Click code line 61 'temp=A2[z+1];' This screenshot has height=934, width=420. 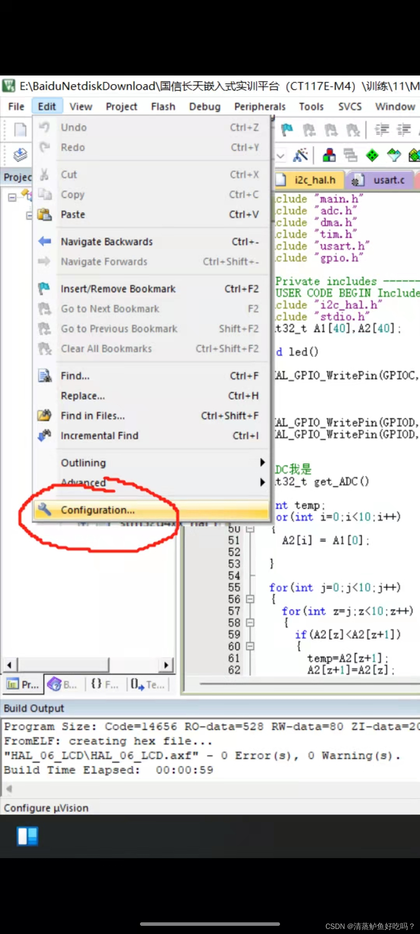coord(347,658)
